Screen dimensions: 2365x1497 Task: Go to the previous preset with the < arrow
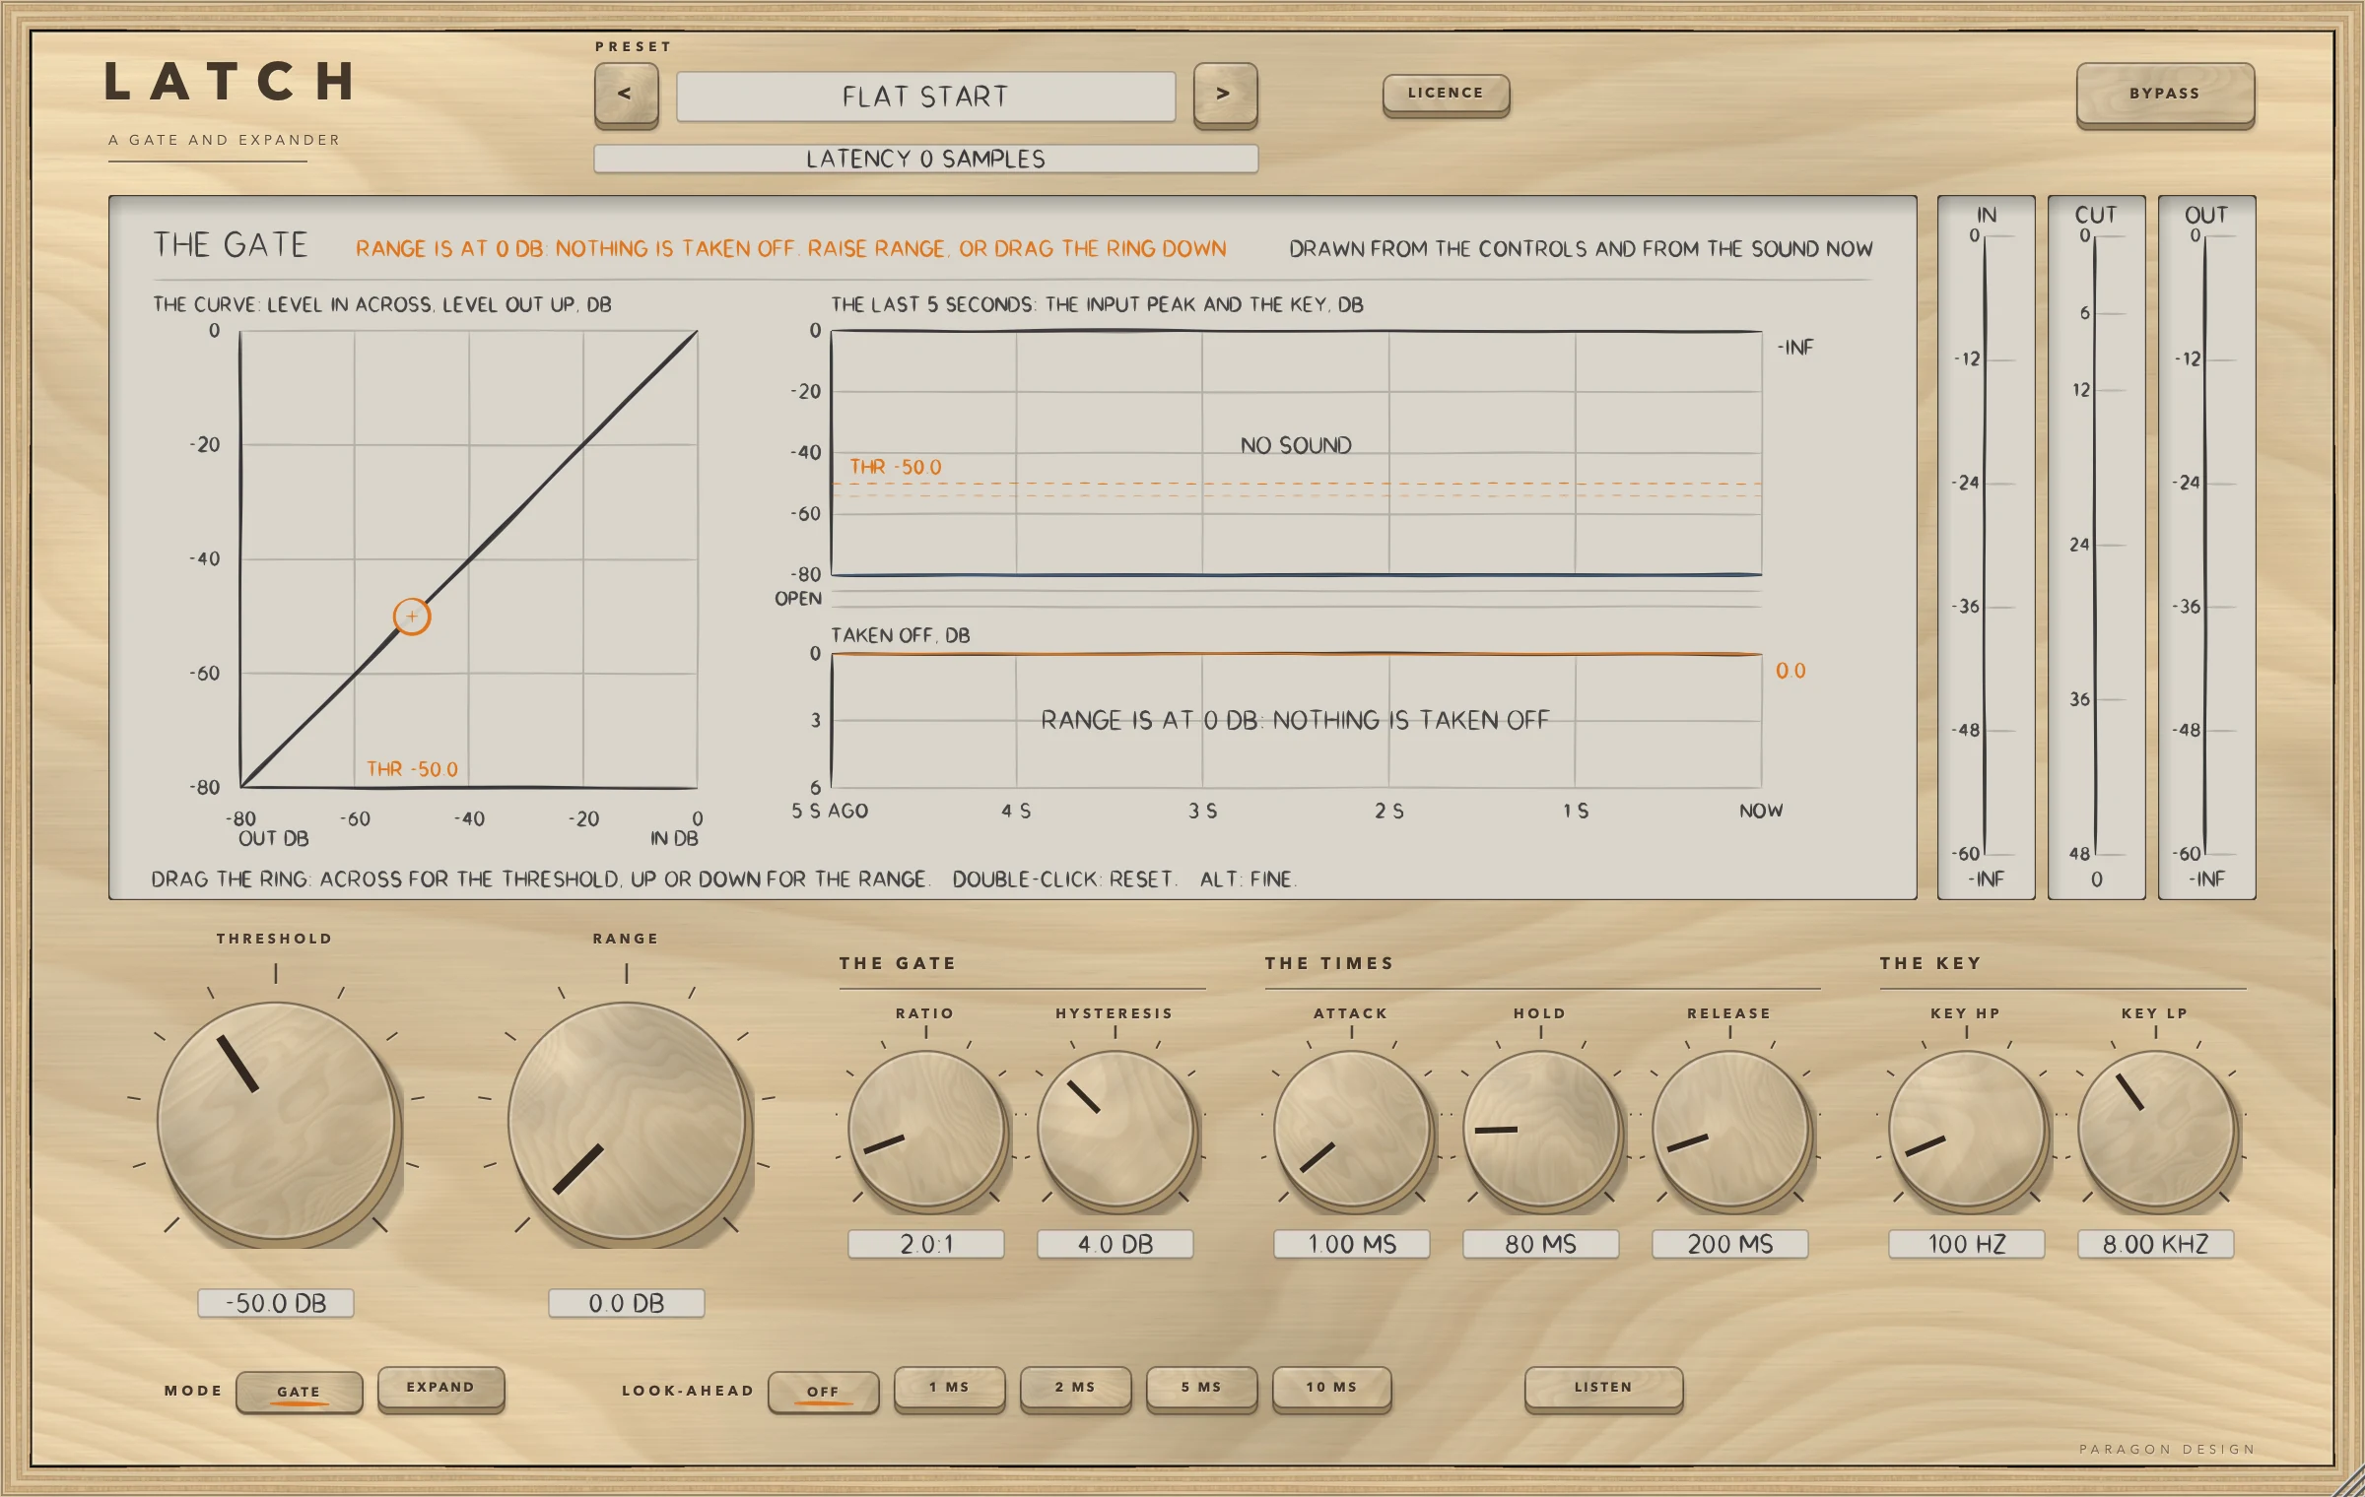point(626,95)
